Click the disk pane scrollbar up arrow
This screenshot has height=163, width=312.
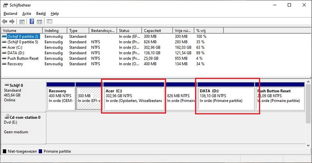pyautogui.click(x=308, y=82)
